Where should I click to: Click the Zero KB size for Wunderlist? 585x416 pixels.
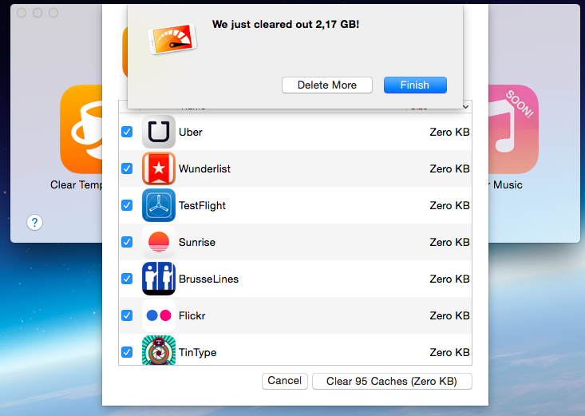[x=449, y=168]
